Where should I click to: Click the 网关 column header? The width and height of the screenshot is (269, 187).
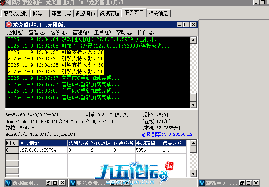pos(12,143)
